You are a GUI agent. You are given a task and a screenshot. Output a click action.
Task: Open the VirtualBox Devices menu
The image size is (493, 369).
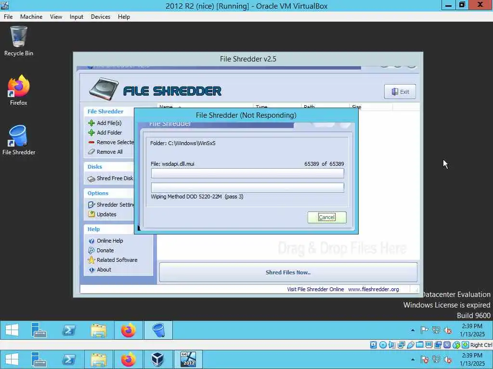click(100, 17)
